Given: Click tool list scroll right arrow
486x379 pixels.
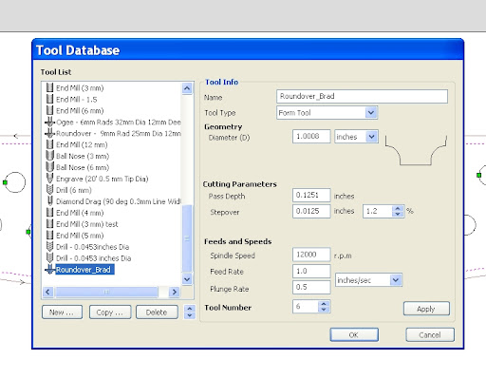Looking at the screenshot, I should tap(174, 292).
